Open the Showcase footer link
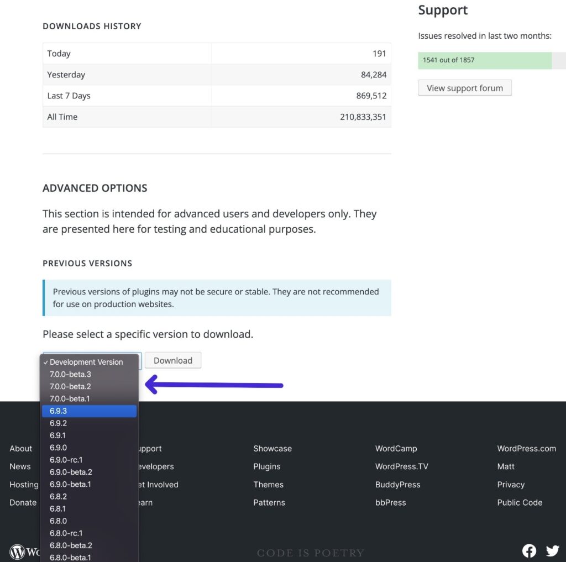This screenshot has width=566, height=562. [272, 449]
